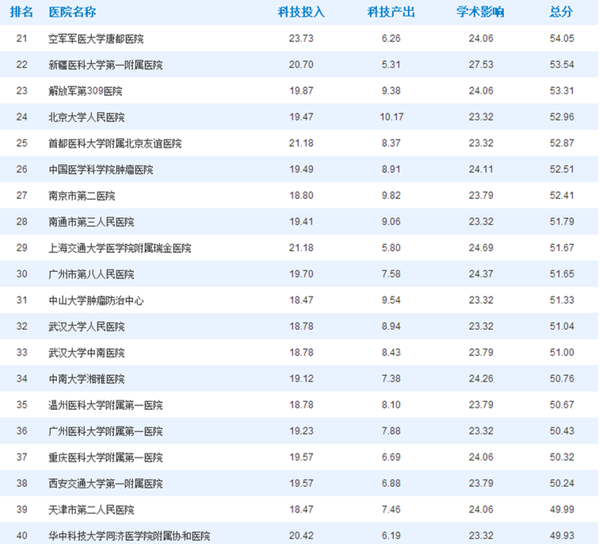The height and width of the screenshot is (544, 600).
Task: Select hospital name 中南大学湘雅医院
Action: (86, 378)
